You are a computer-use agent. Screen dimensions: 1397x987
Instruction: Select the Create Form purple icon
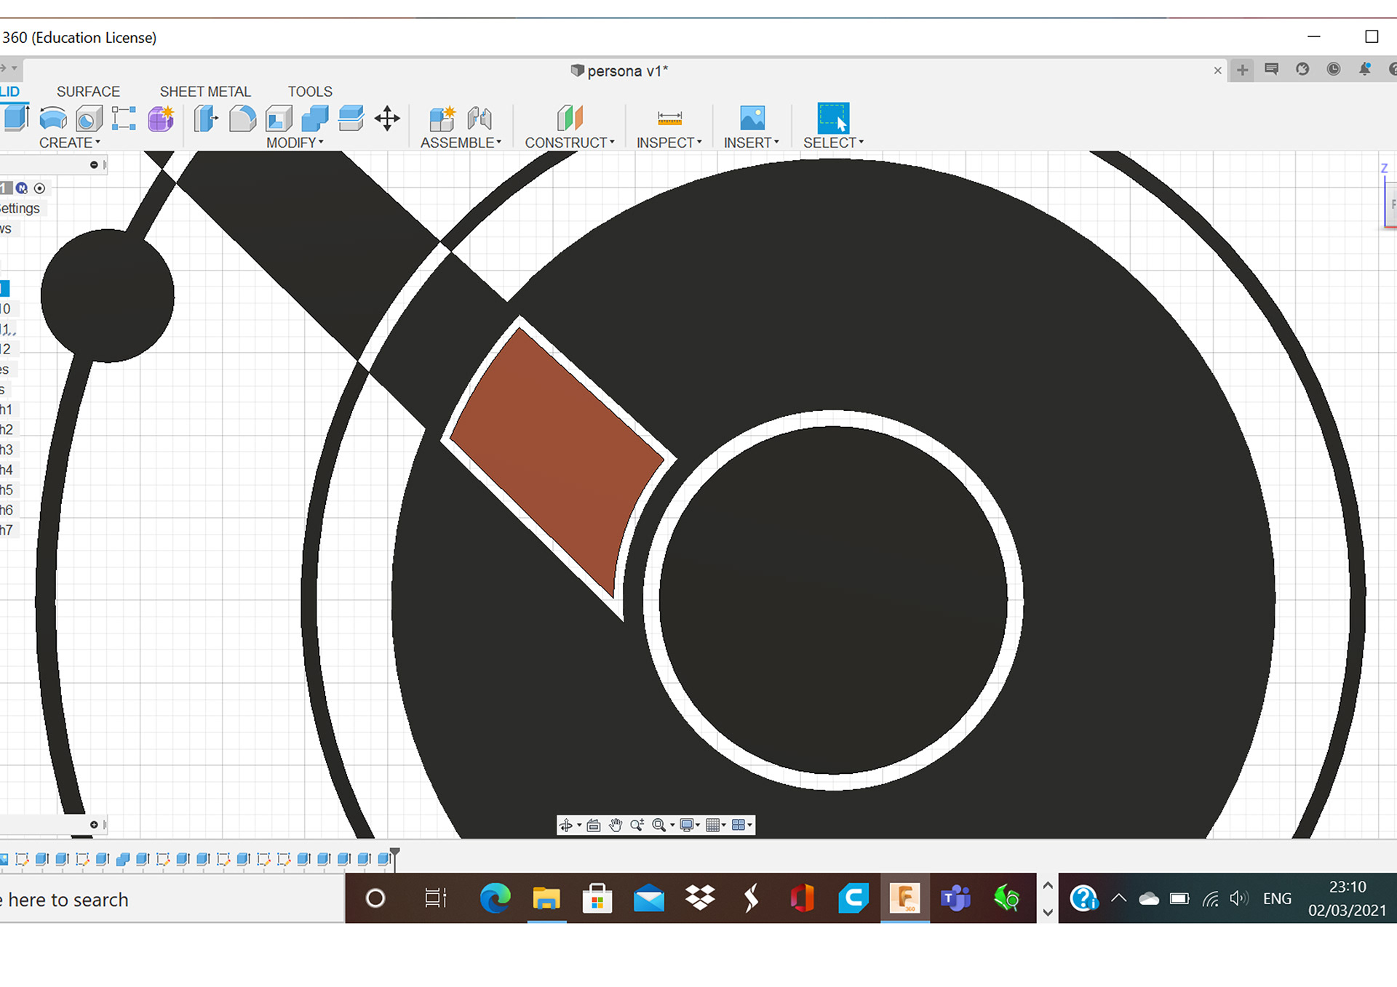coord(161,118)
